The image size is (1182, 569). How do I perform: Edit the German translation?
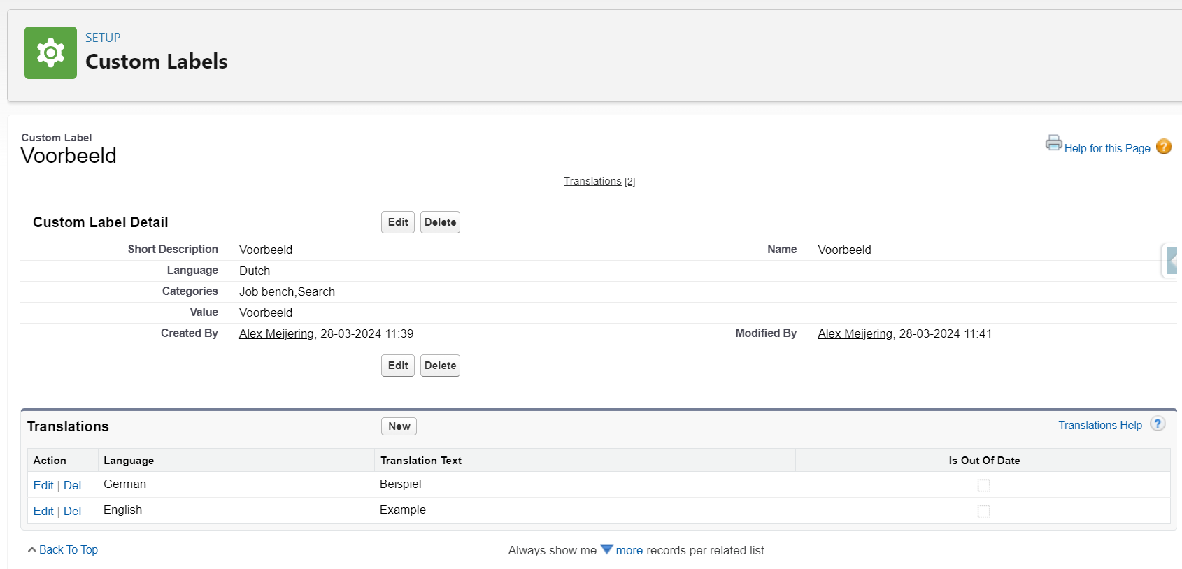click(x=43, y=485)
